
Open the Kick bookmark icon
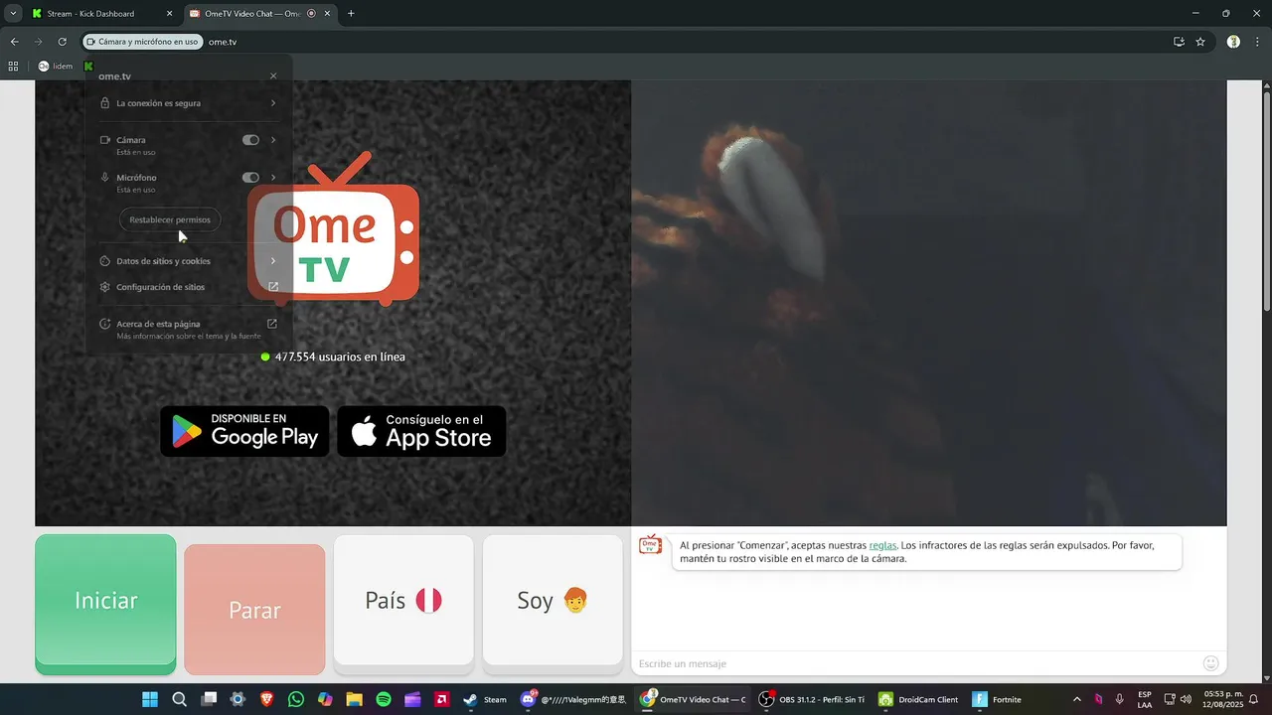88,67
